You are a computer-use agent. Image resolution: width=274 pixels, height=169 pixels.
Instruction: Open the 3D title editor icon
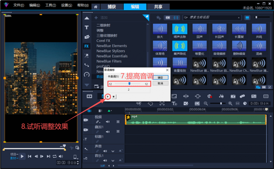tap(174, 104)
